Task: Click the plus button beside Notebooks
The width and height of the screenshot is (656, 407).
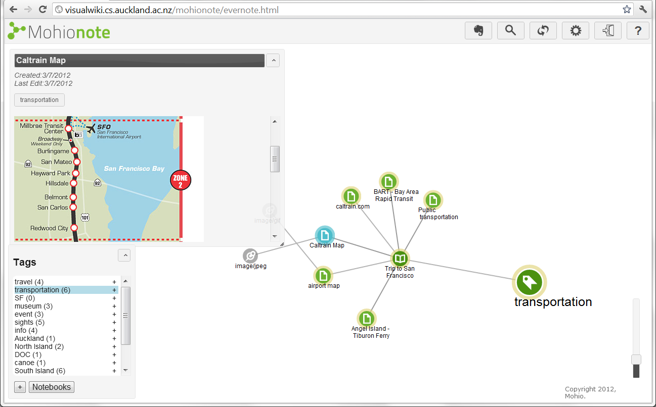Action: coord(20,387)
